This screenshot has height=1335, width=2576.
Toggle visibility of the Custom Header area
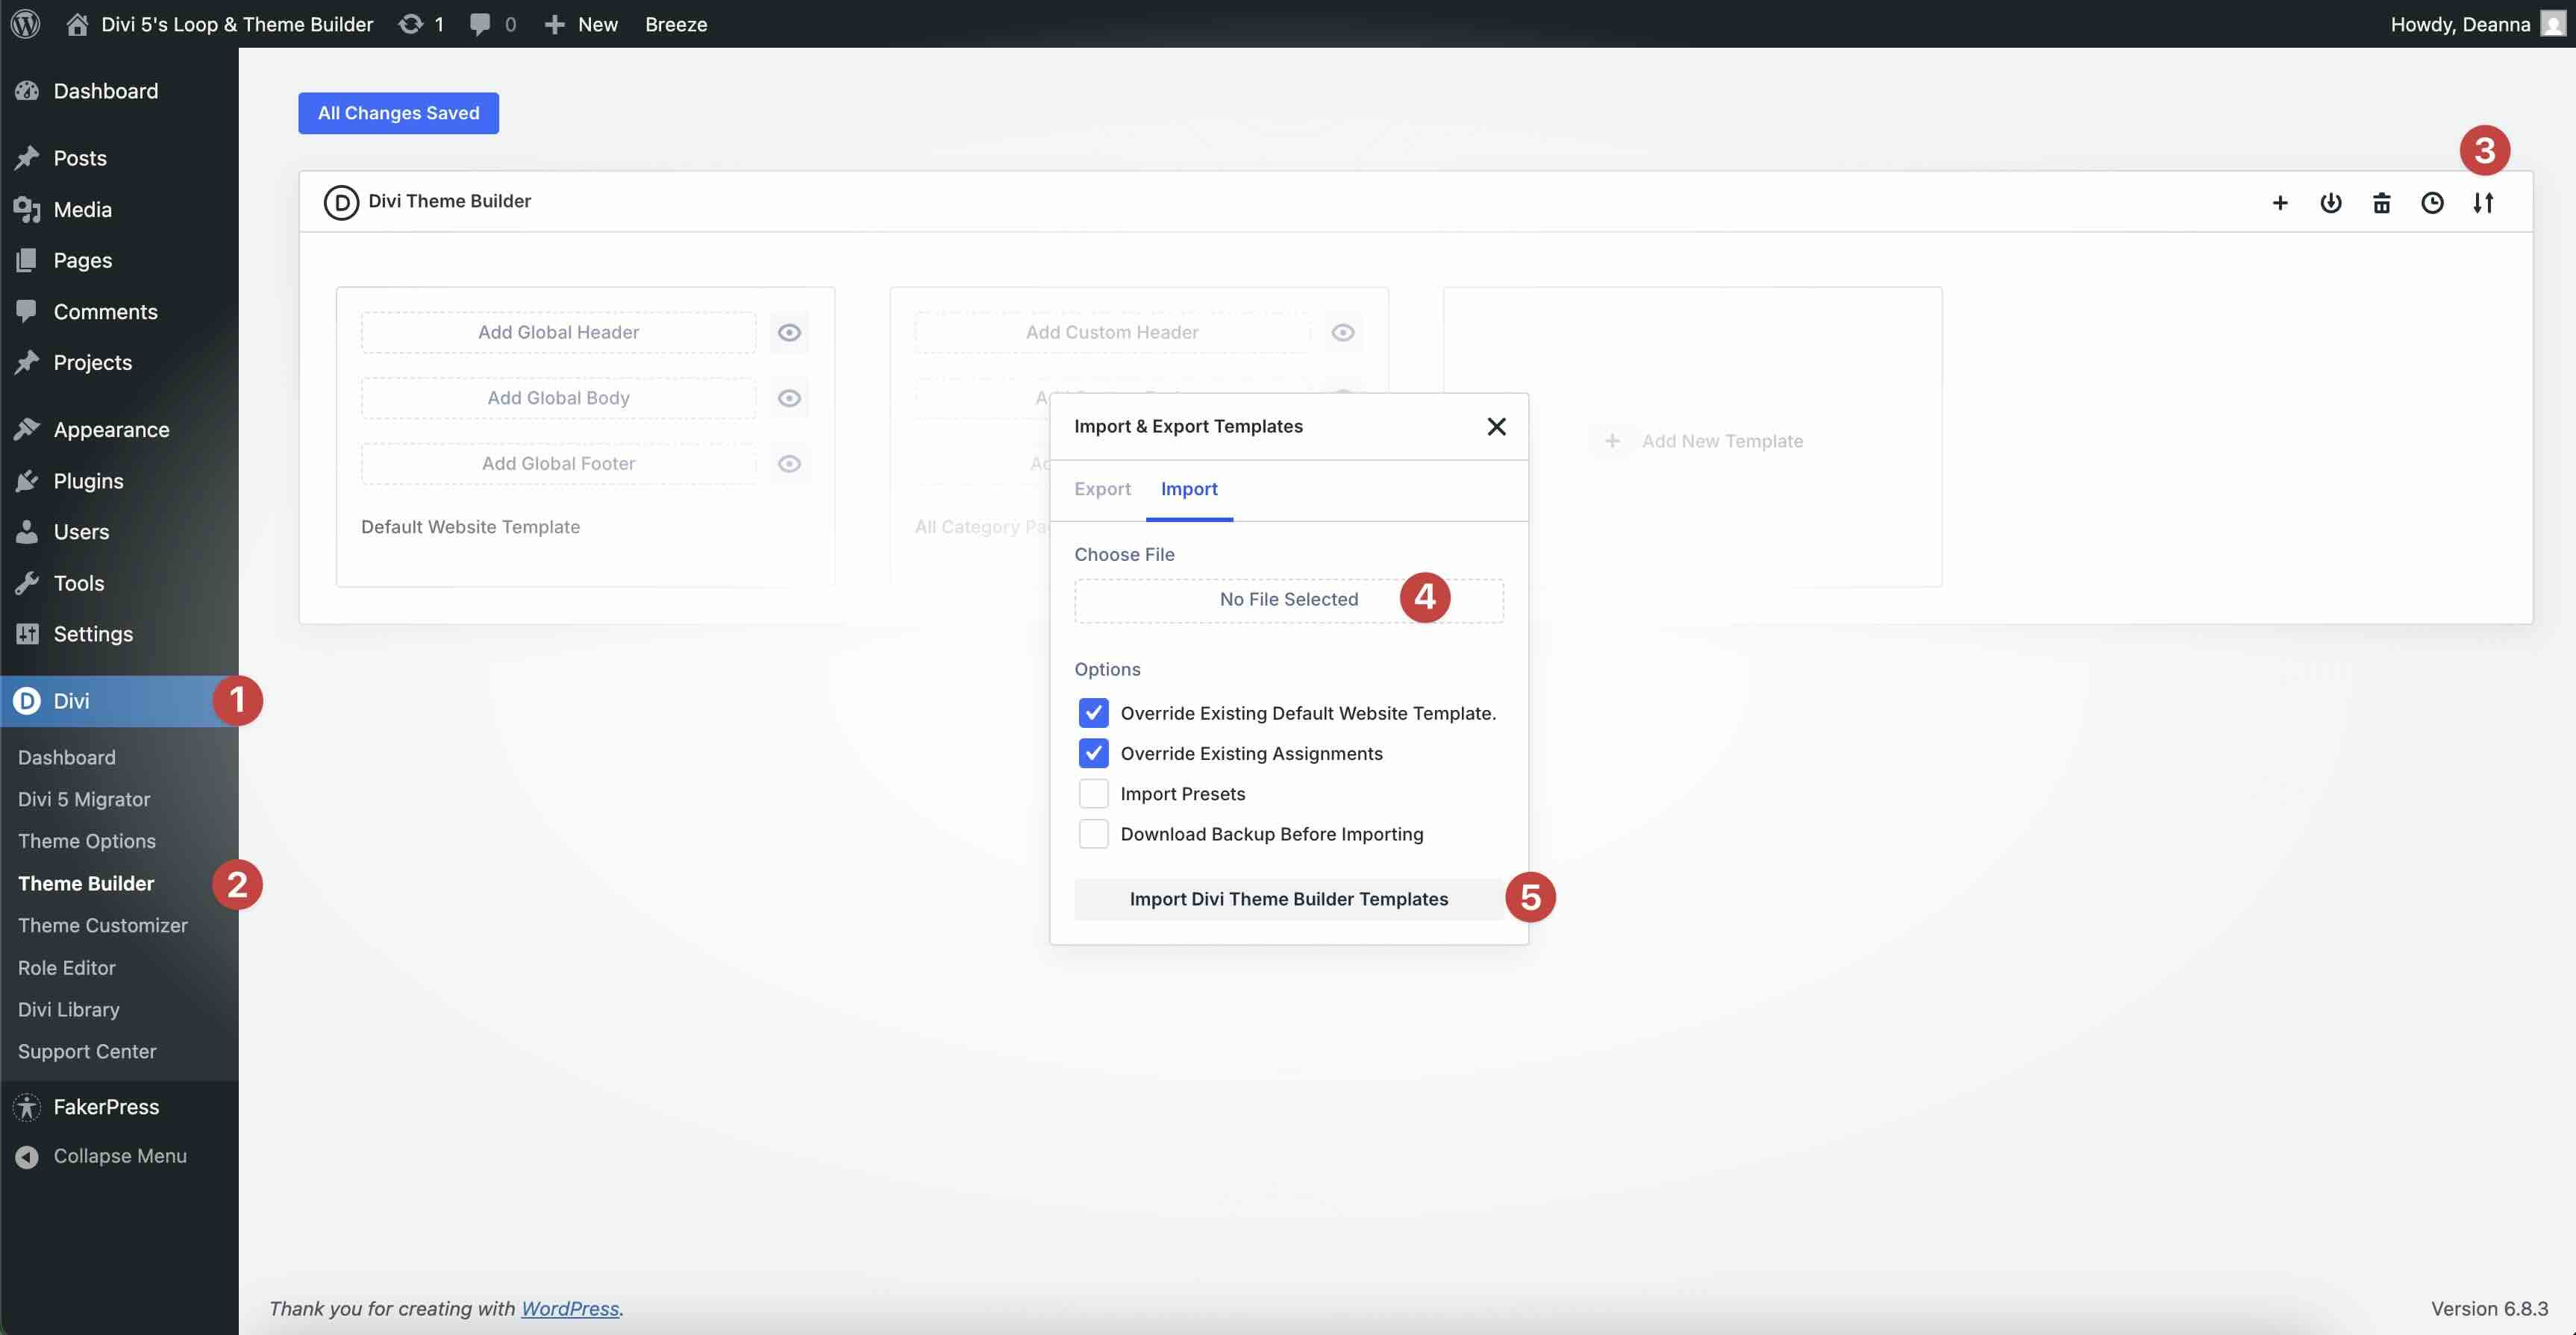click(1342, 330)
